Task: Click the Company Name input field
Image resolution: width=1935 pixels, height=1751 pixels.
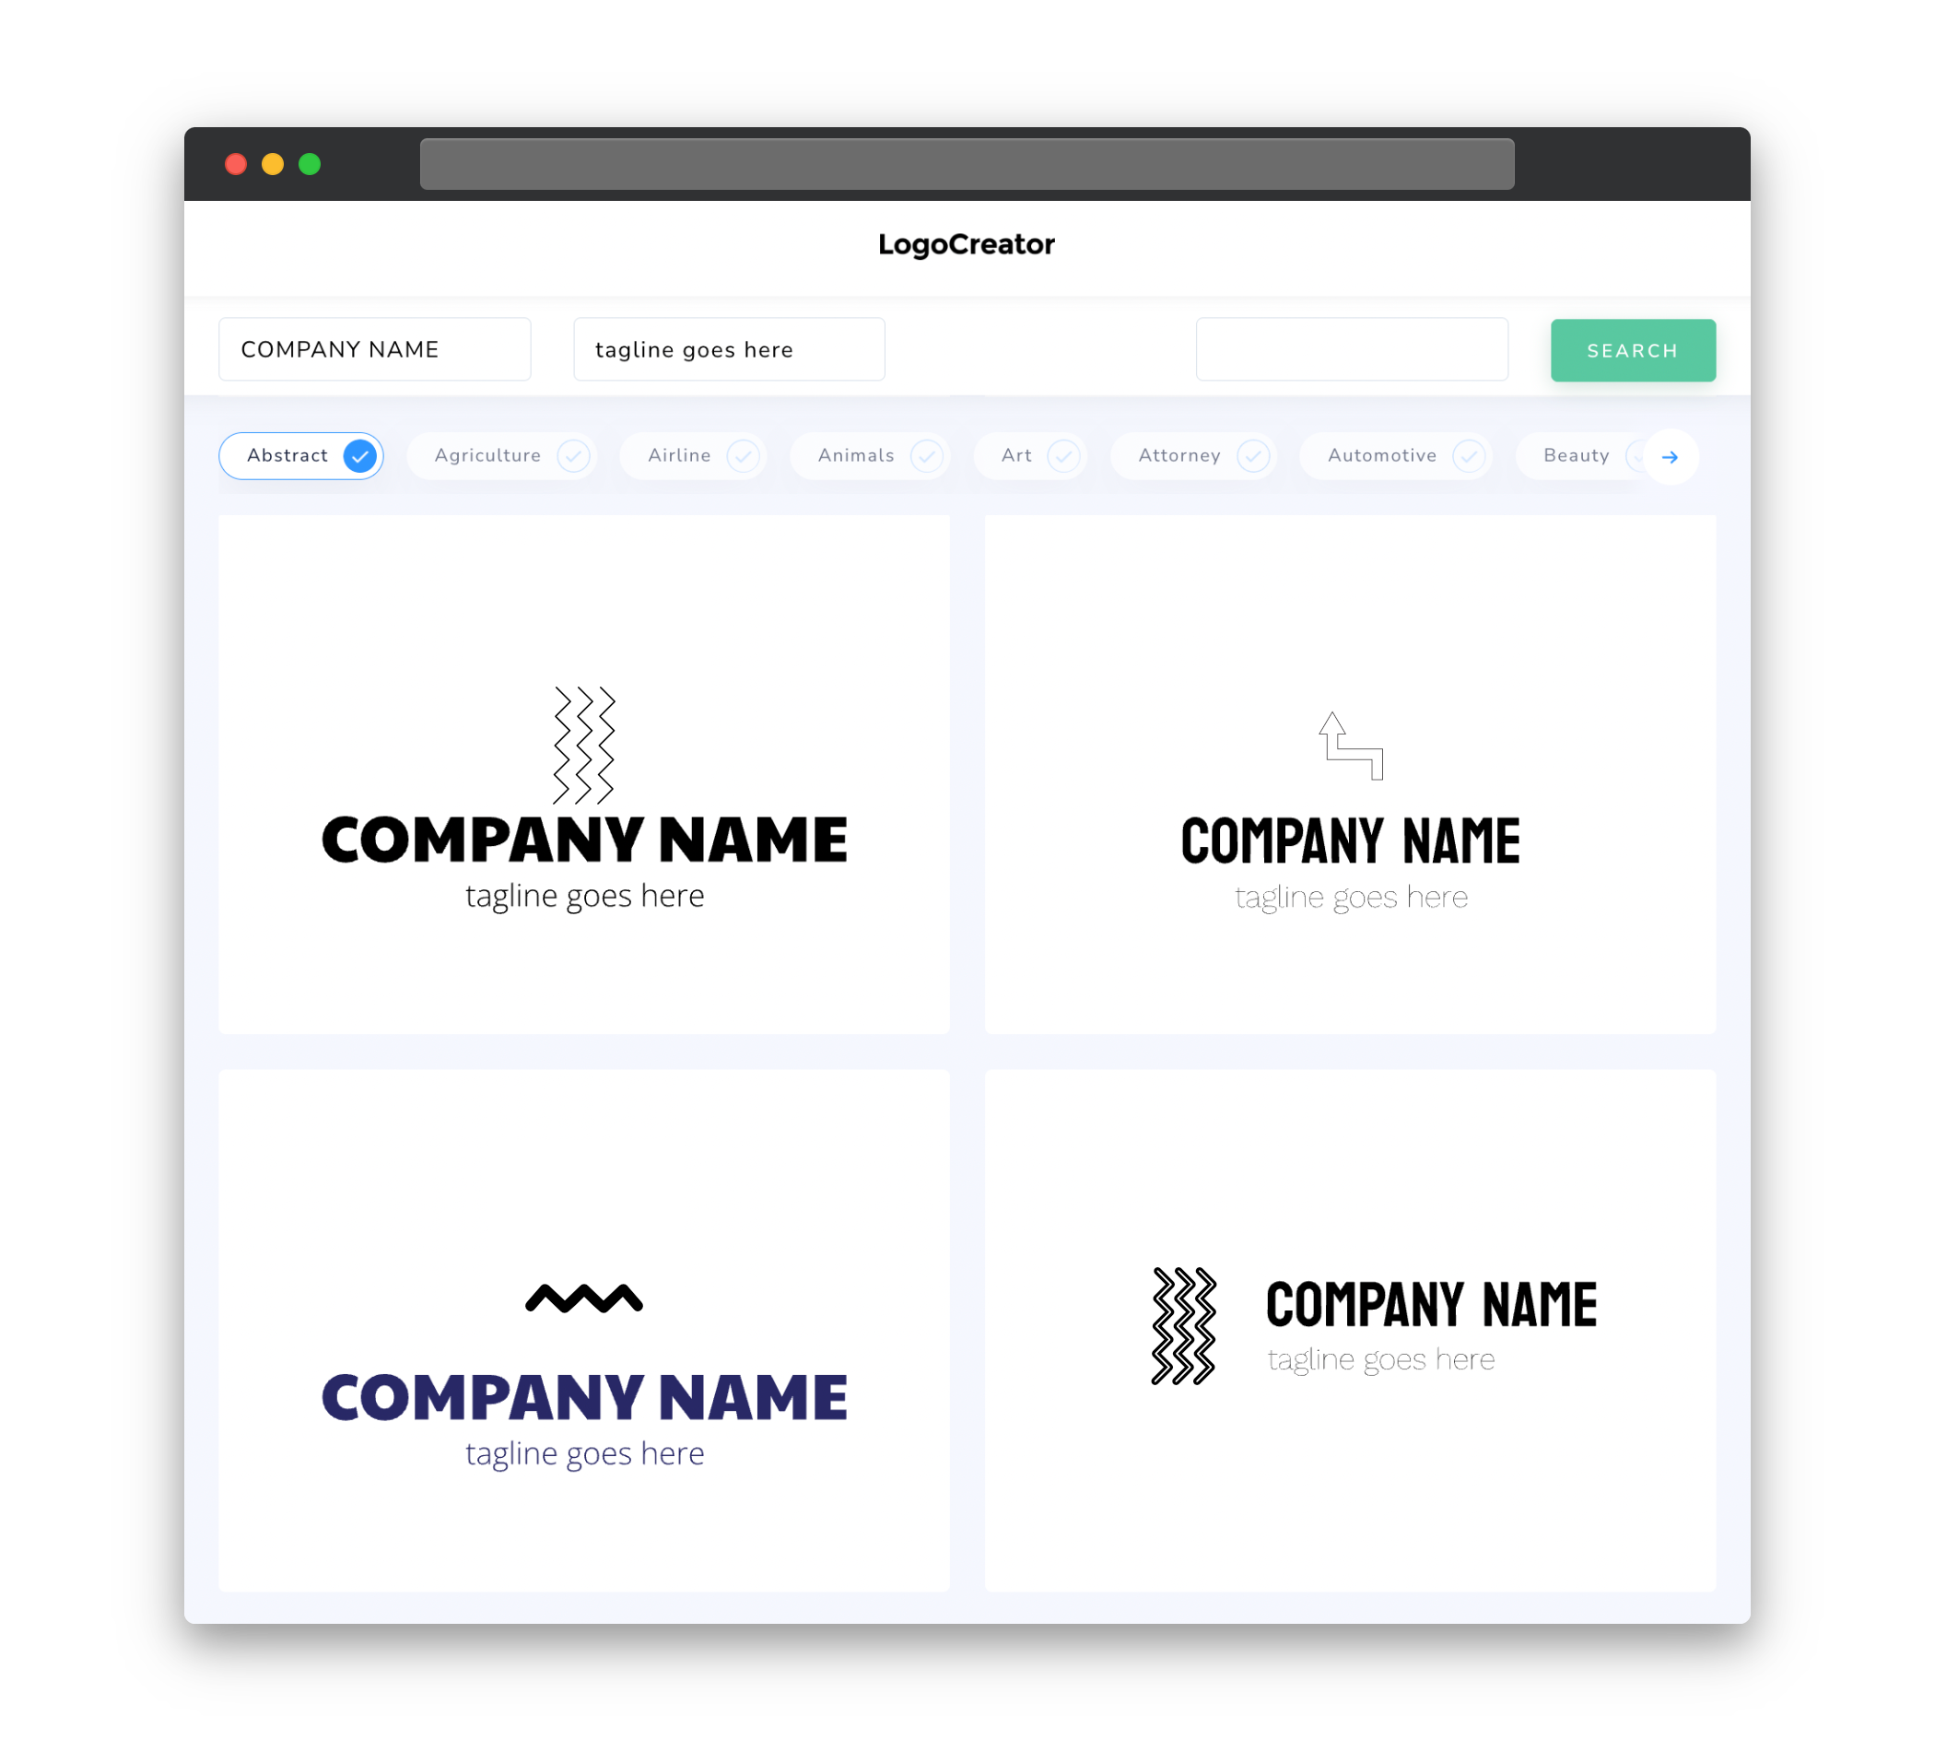Action: 380,349
